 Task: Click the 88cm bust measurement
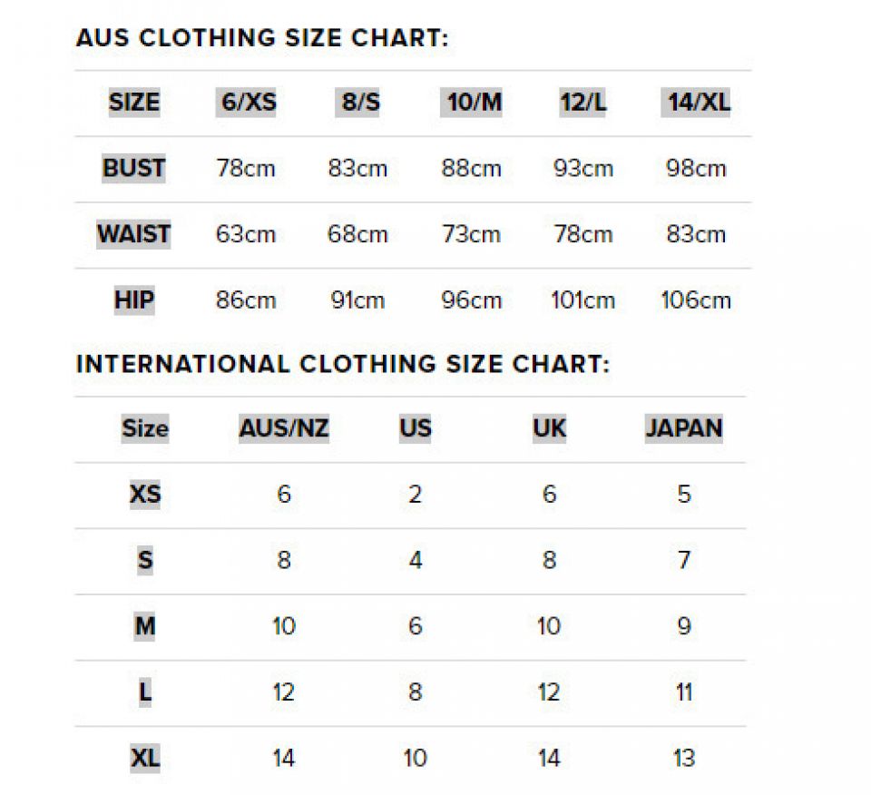pos(472,169)
